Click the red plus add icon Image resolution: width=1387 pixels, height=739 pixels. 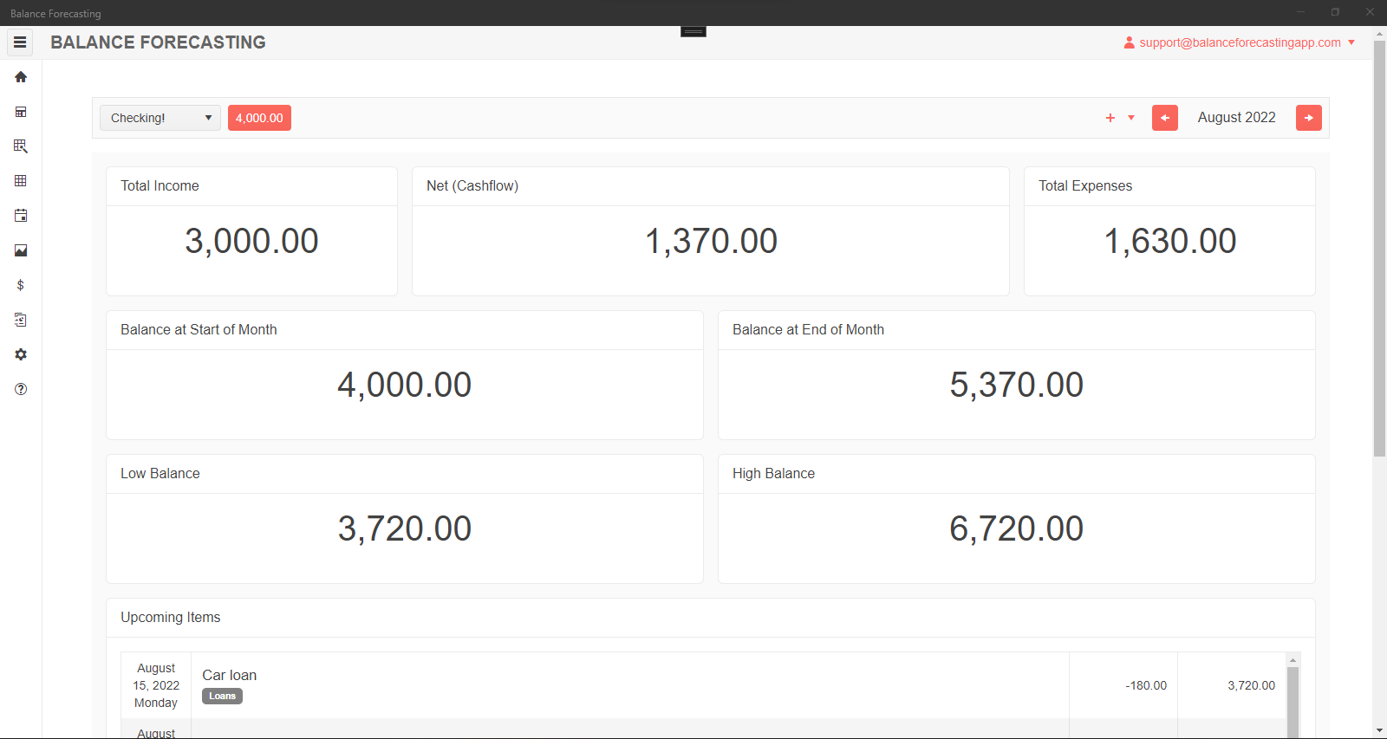click(x=1110, y=118)
